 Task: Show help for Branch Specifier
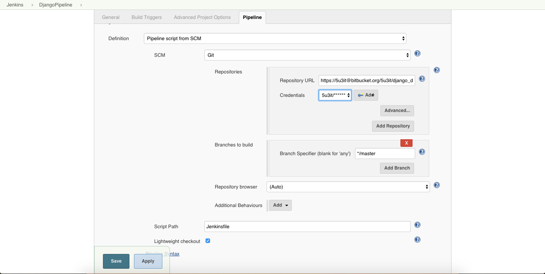click(422, 152)
